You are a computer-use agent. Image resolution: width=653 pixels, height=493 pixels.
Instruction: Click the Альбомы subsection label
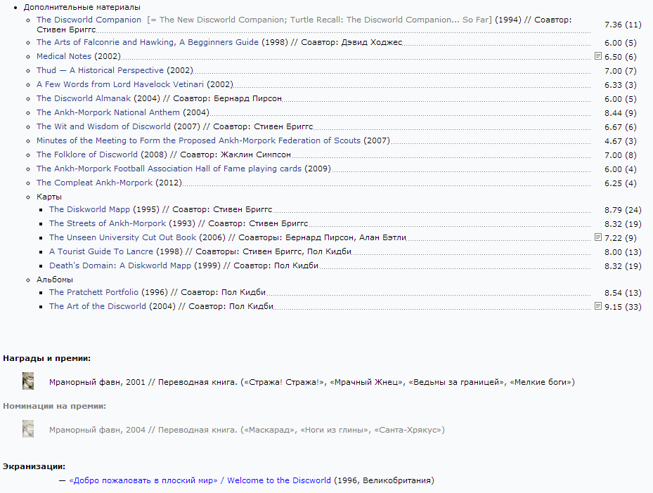point(55,280)
